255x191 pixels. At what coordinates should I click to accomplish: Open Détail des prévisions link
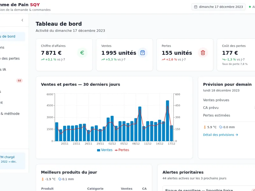click(221, 135)
